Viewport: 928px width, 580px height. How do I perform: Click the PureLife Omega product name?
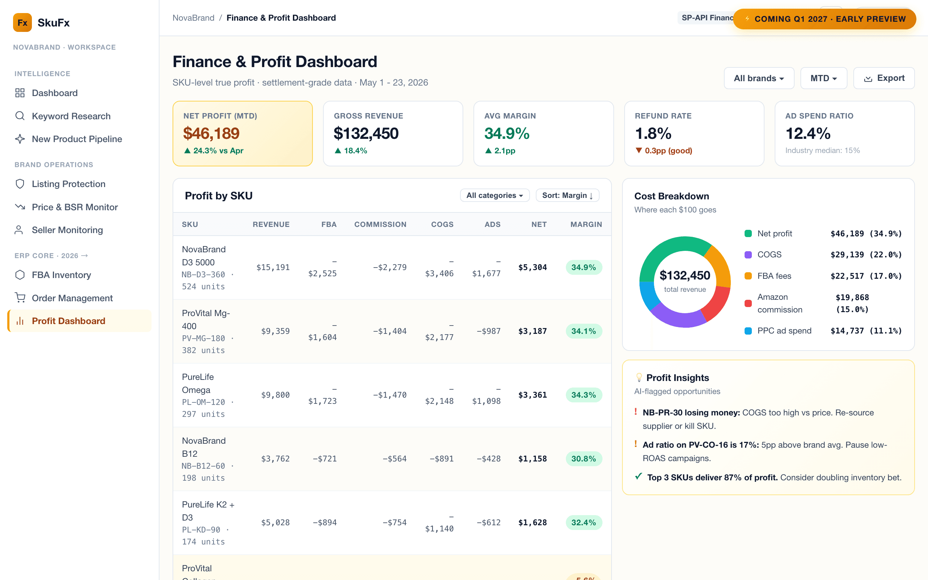[198, 383]
